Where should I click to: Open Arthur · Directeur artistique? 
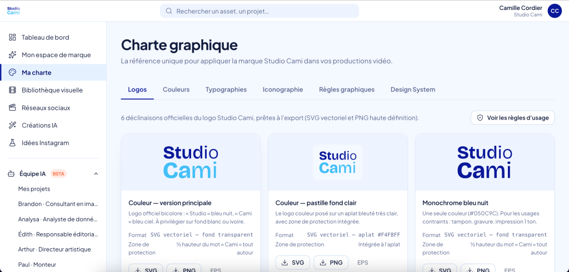(54, 249)
